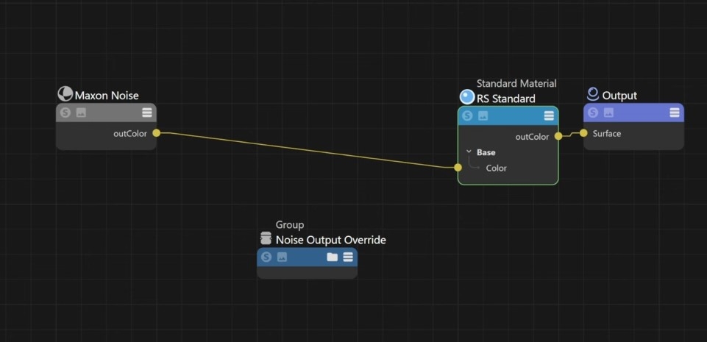Select the Noise Output Override node title
The image size is (707, 342).
click(330, 240)
